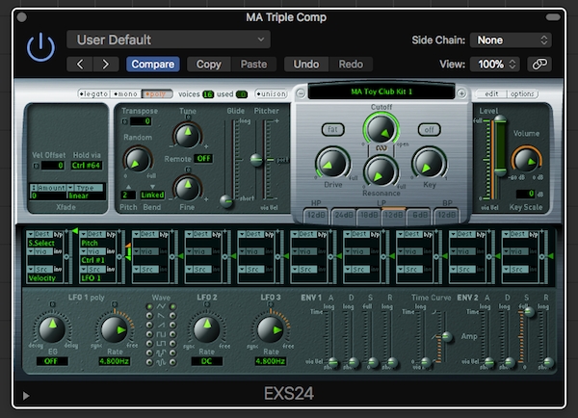Click the MA Toy Club Kit 1 instrument display

(x=381, y=91)
